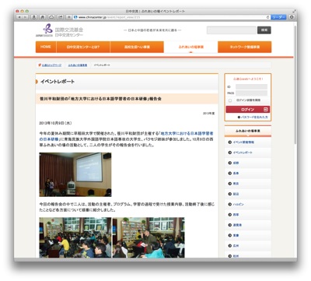Open the 日中交流センターとは? menu item

[x=83, y=47]
